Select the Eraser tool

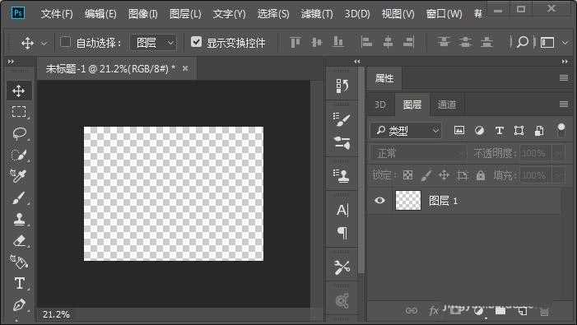(20, 241)
